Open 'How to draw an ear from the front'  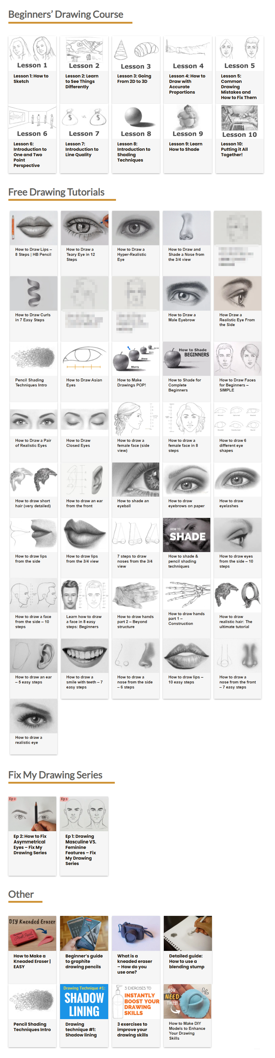pos(85,503)
